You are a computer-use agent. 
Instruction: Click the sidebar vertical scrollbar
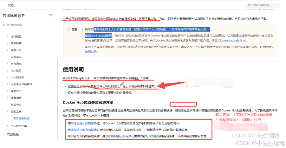58,99
